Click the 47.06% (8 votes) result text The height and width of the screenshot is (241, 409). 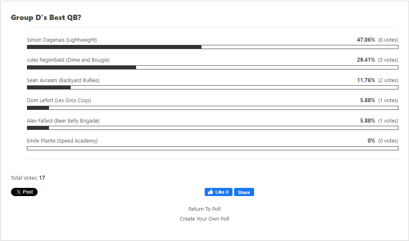coord(378,40)
